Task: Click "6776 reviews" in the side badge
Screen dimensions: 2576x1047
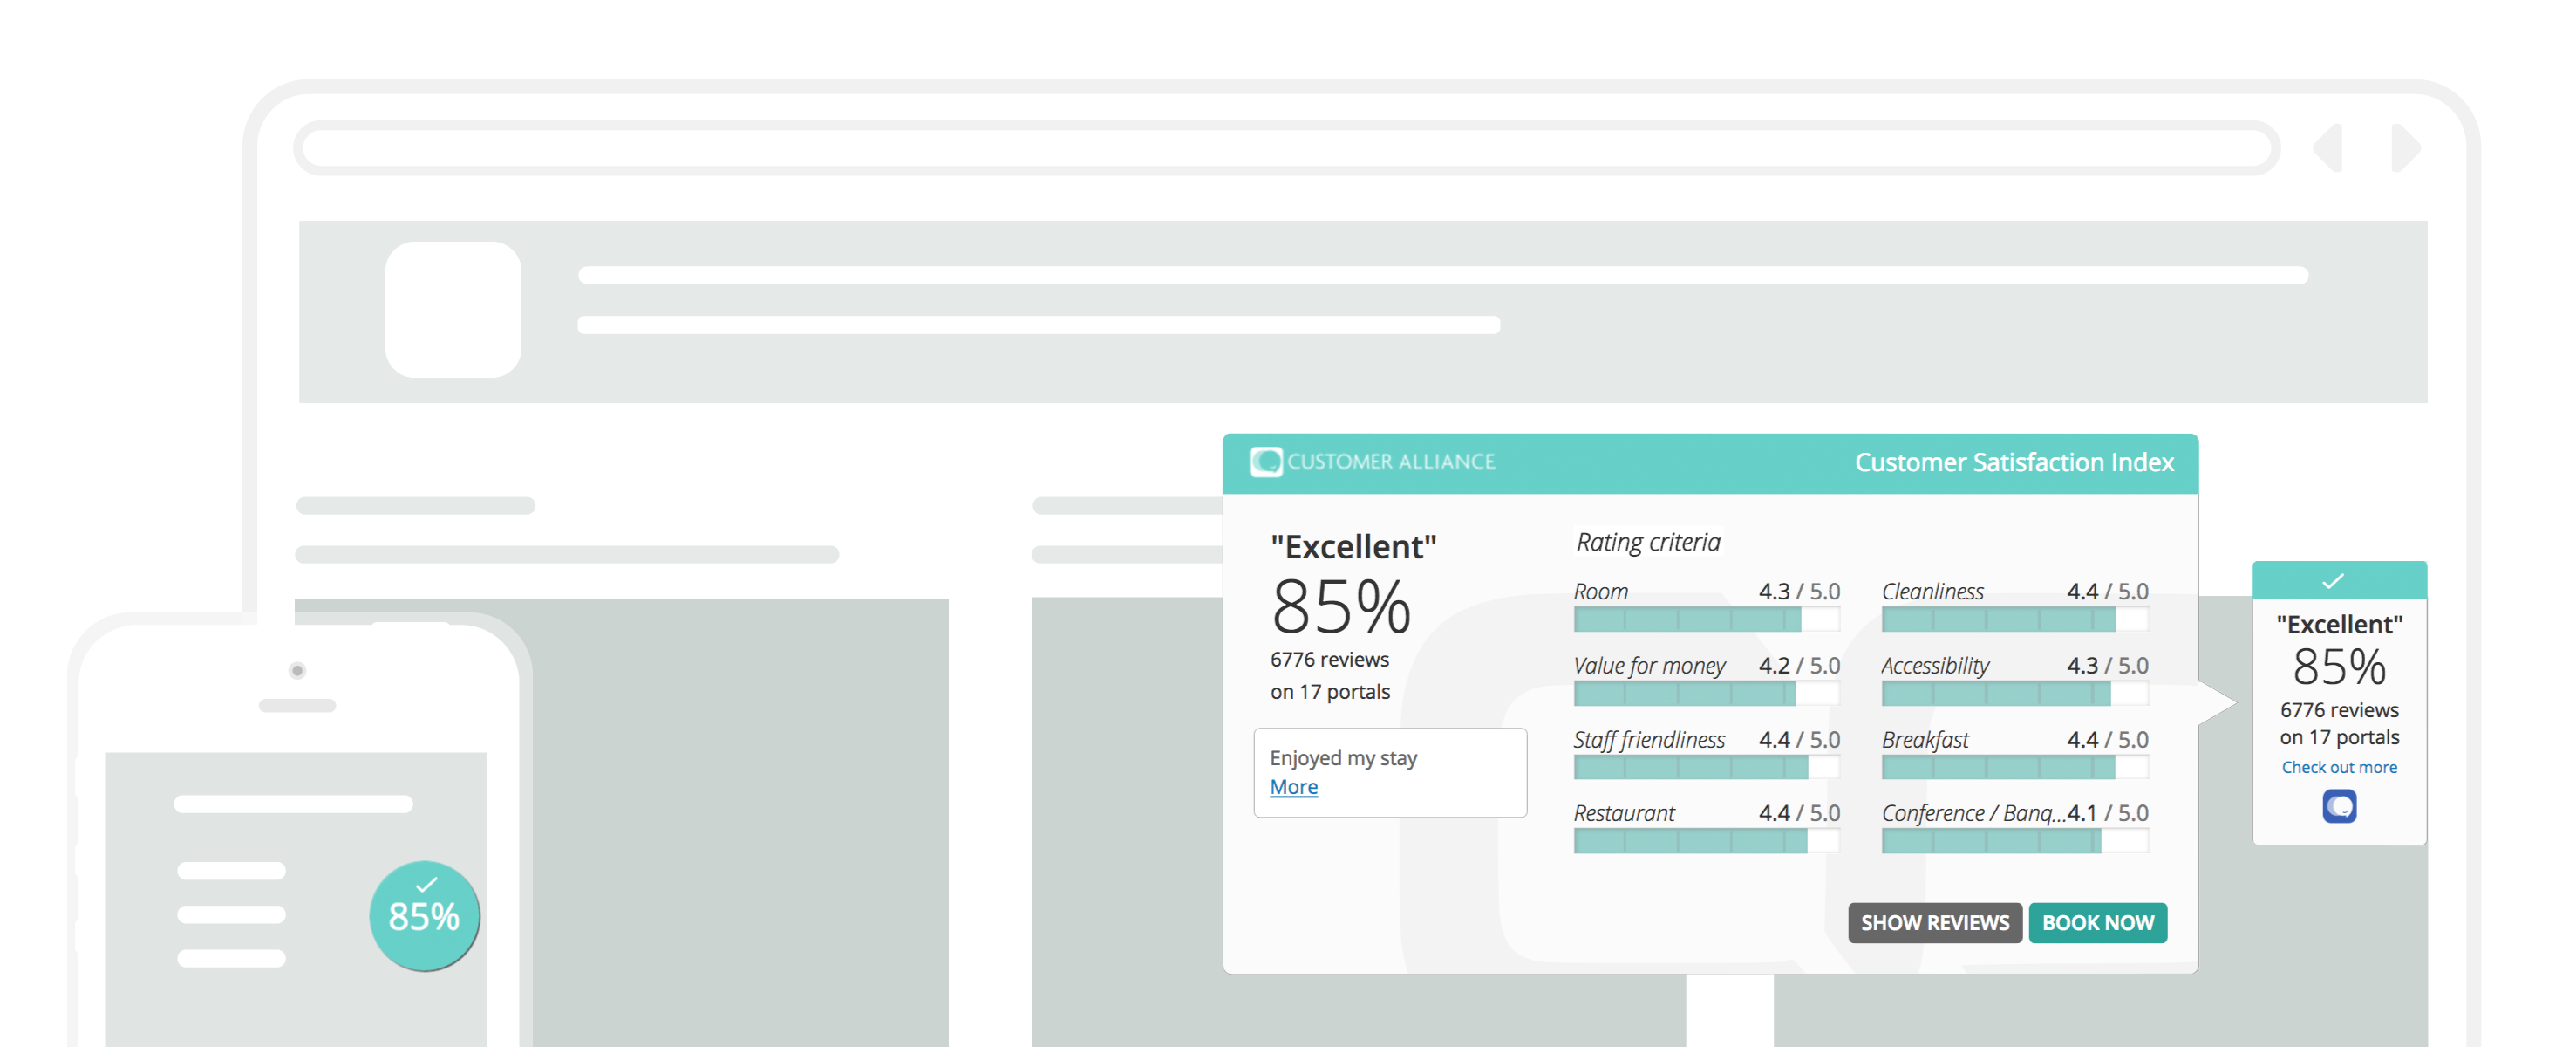Action: point(2339,709)
